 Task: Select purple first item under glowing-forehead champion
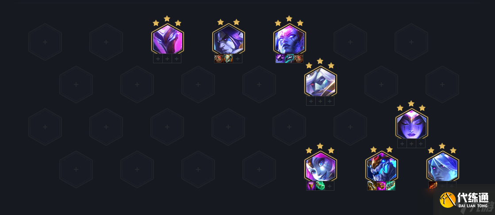point(280,58)
